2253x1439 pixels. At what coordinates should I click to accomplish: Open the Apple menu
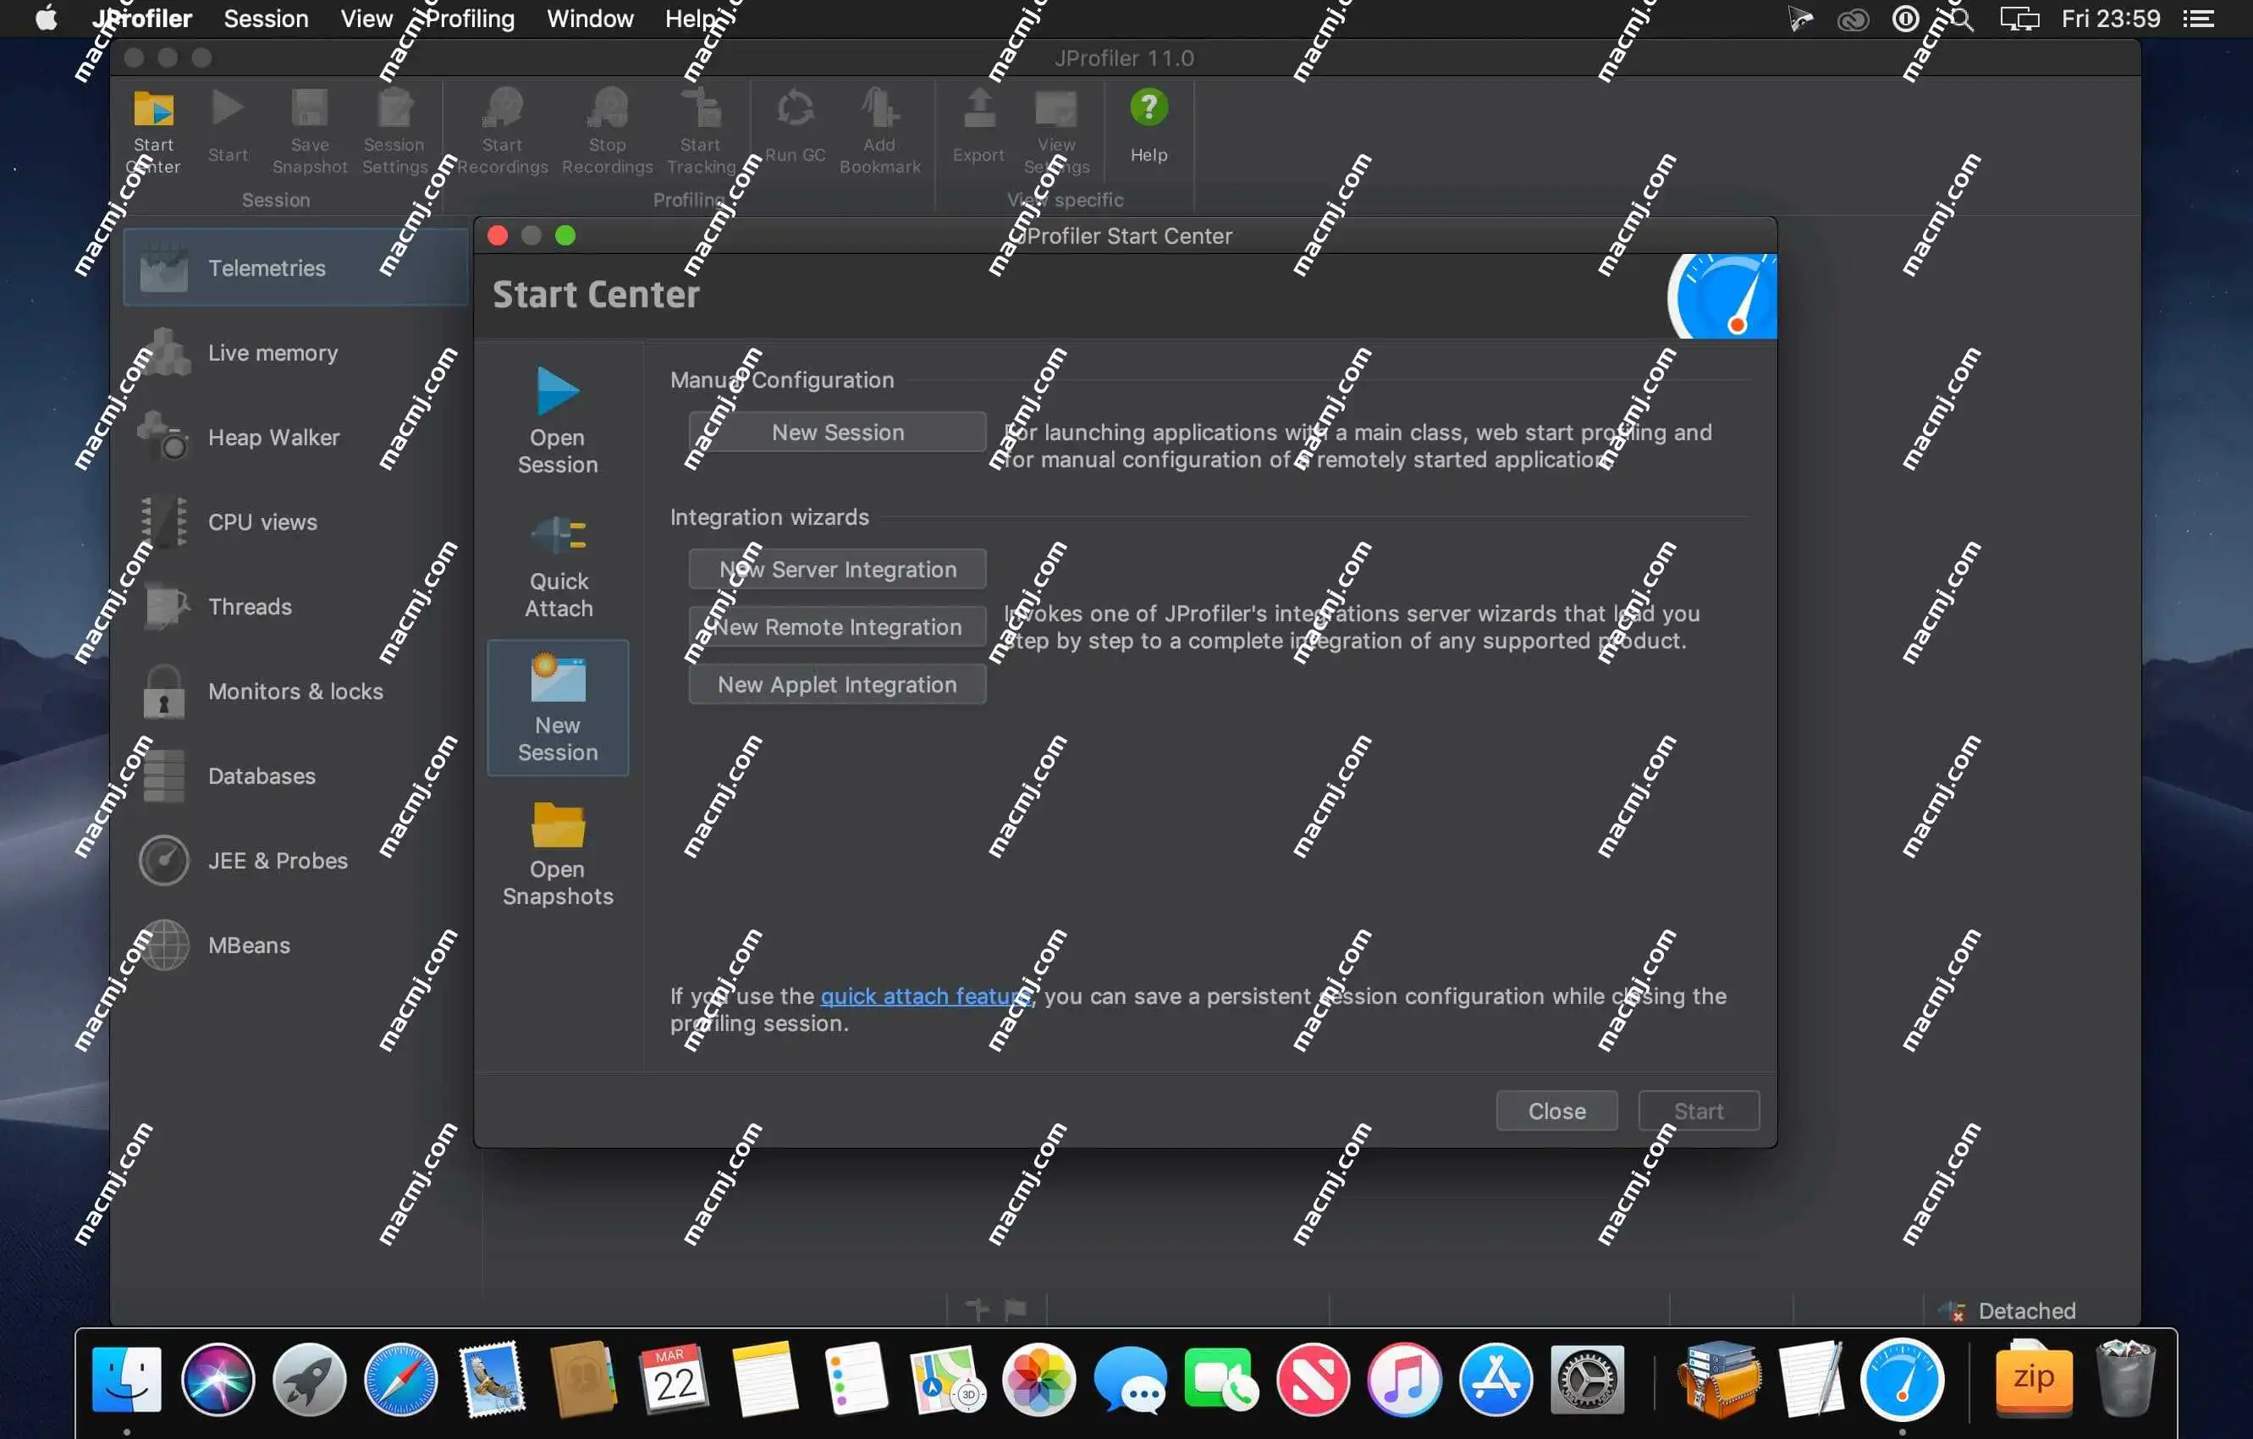pos(46,19)
